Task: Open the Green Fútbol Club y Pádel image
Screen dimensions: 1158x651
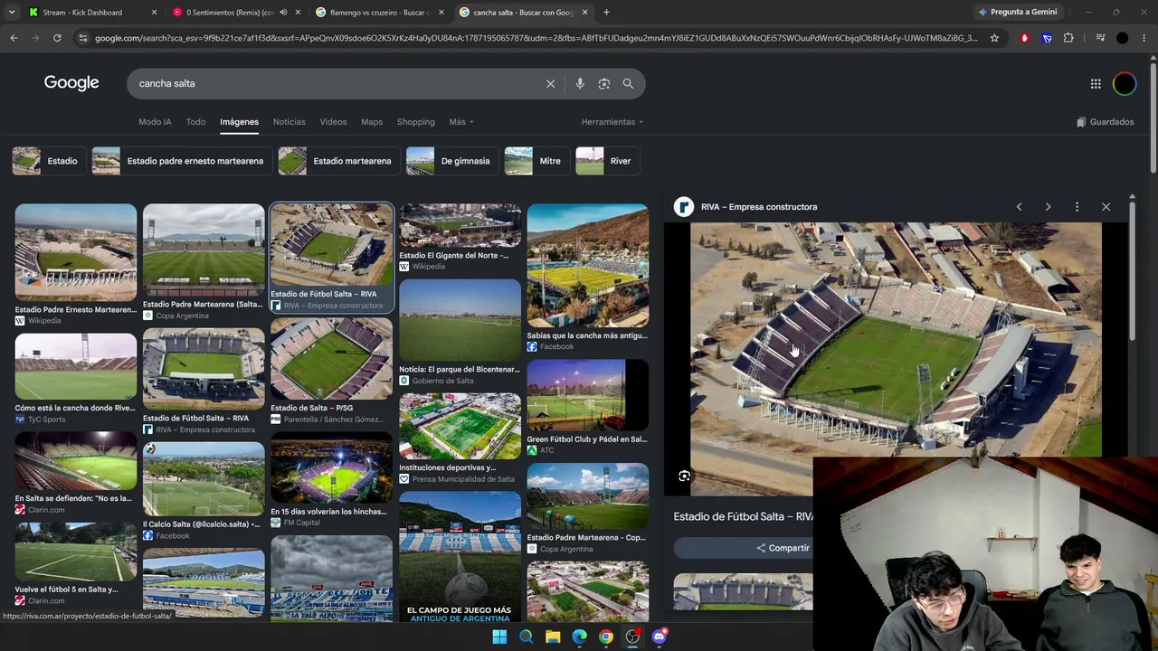Action: (x=588, y=396)
